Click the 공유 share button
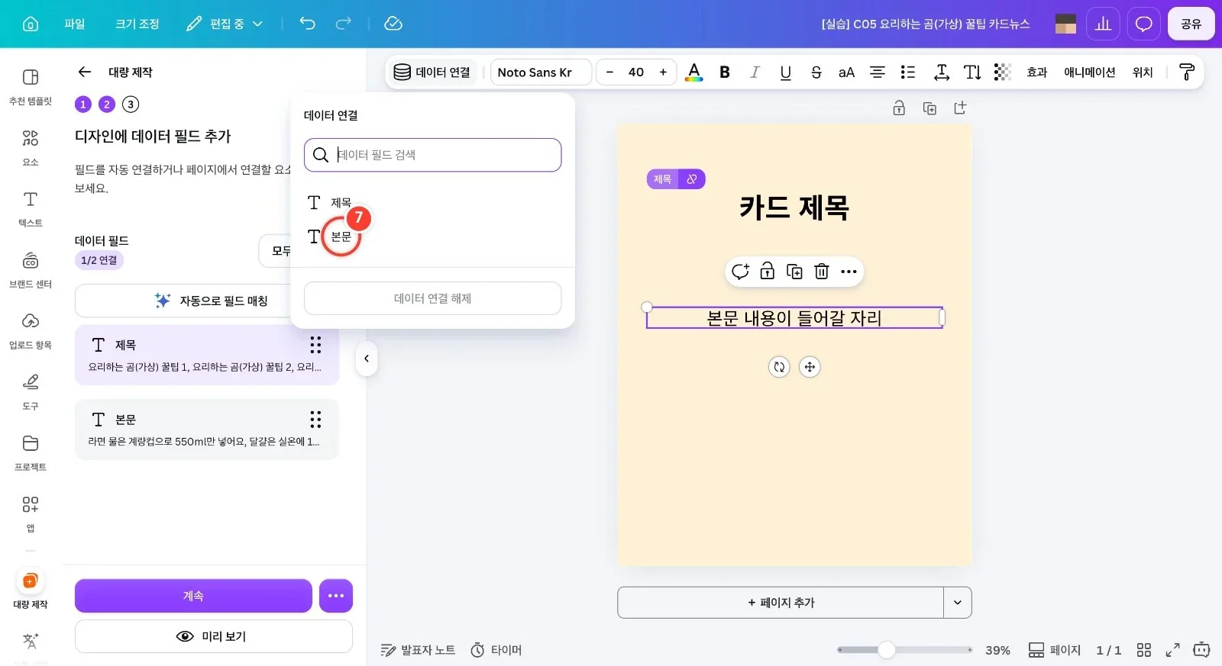Viewport: 1222px width, 666px height. 1191,24
